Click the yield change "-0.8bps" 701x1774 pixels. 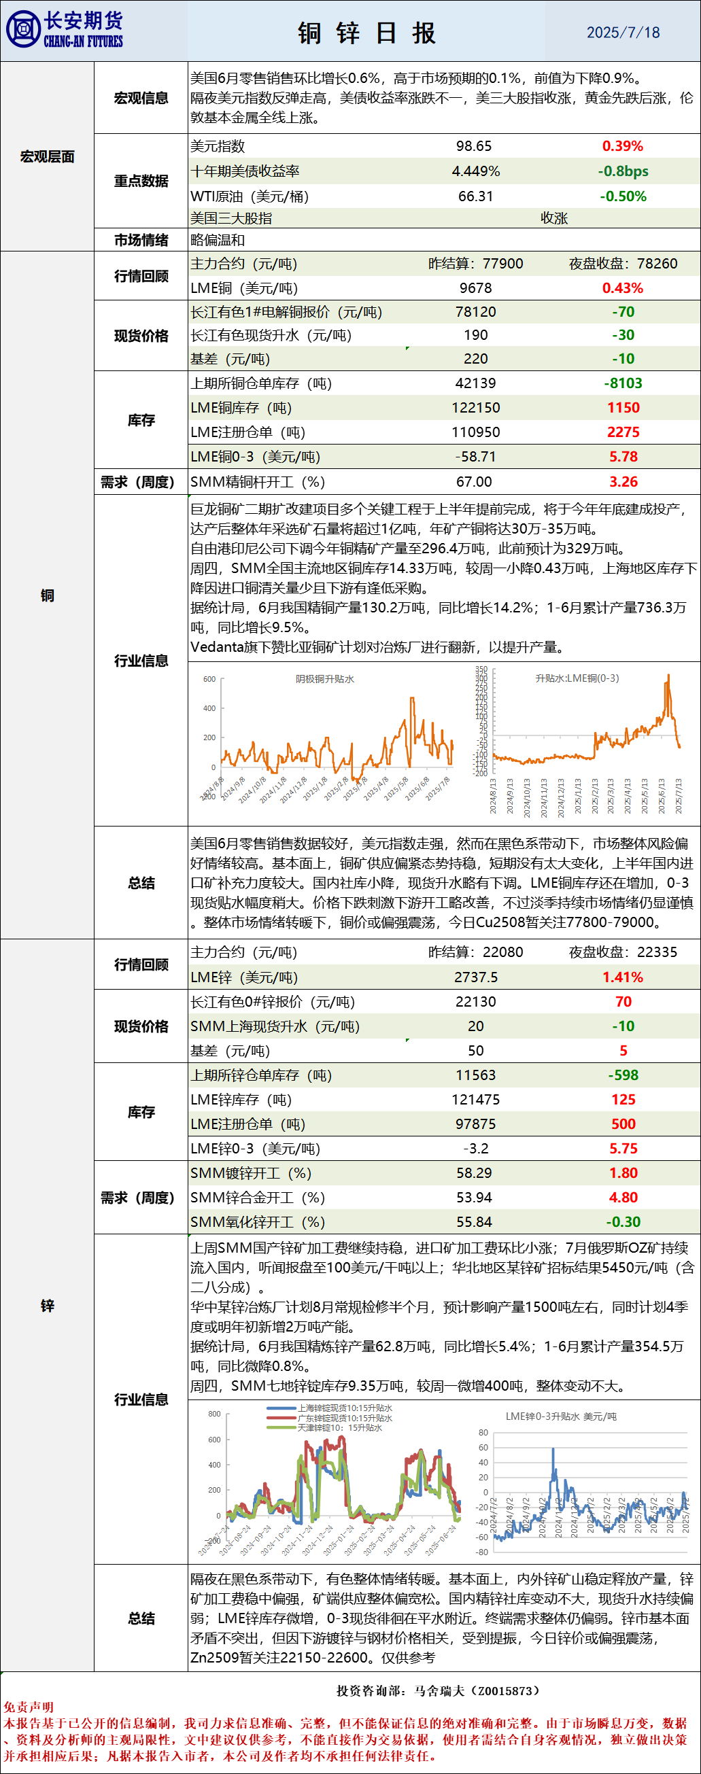click(623, 171)
